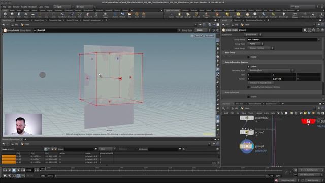This screenshot has width=325, height=183.
Task: Add an Environment Light from the shelf
Action: pyautogui.click(x=238, y=15)
